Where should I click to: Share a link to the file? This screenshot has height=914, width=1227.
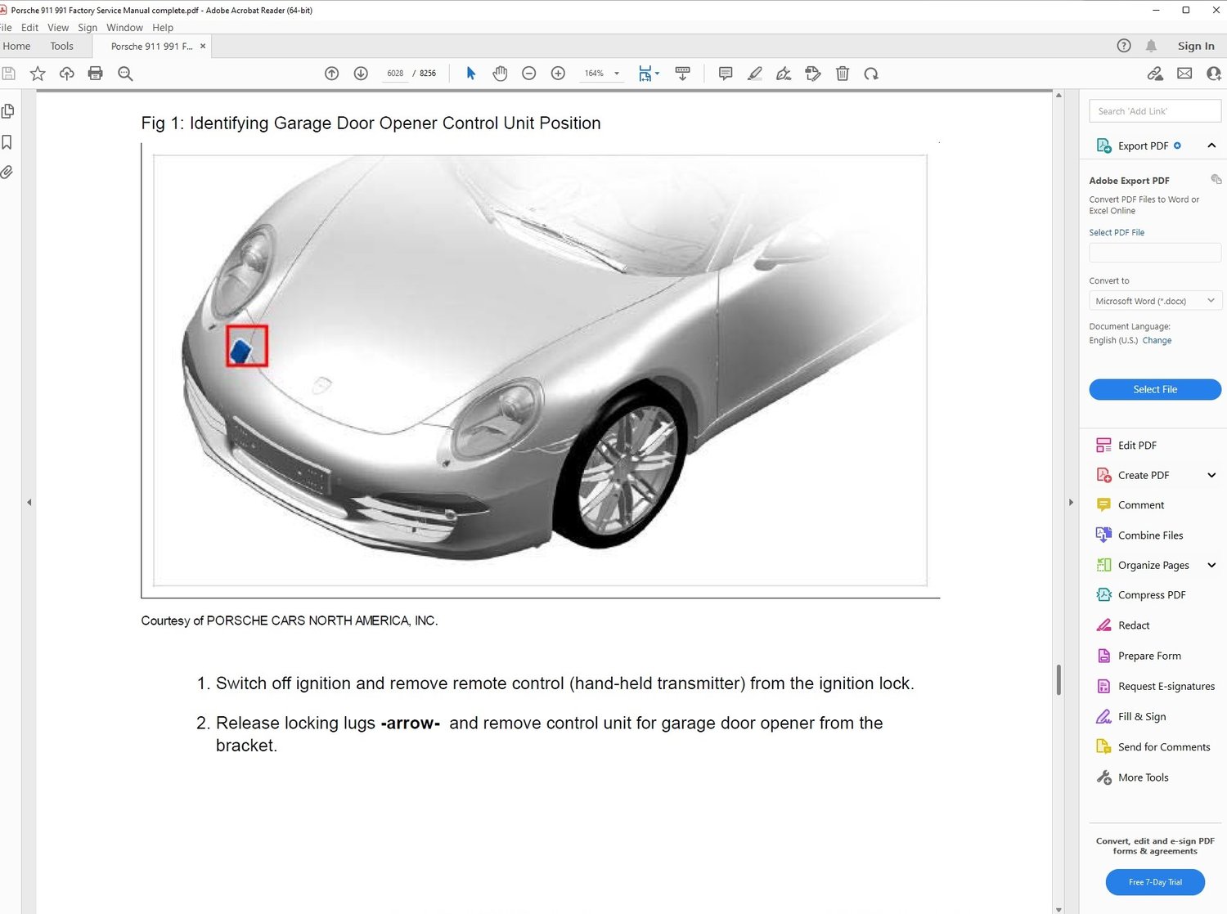tap(1155, 74)
